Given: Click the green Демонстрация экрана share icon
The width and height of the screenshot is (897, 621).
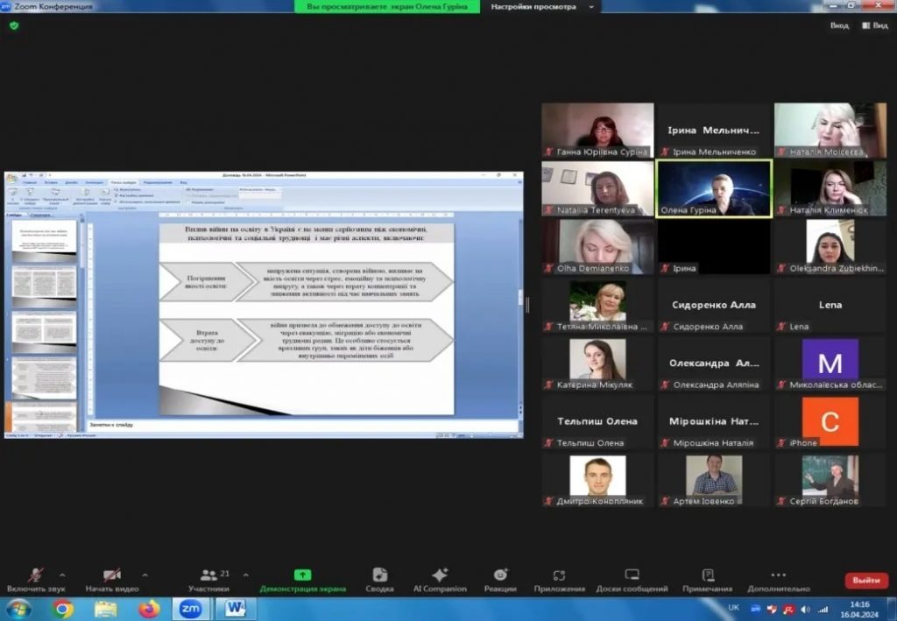Looking at the screenshot, I should click(302, 575).
